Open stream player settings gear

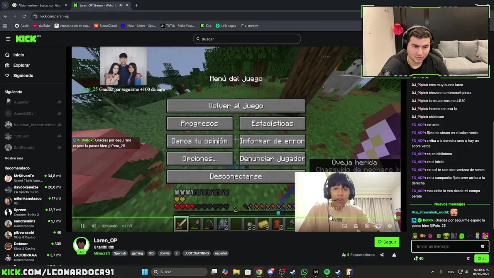(389, 226)
